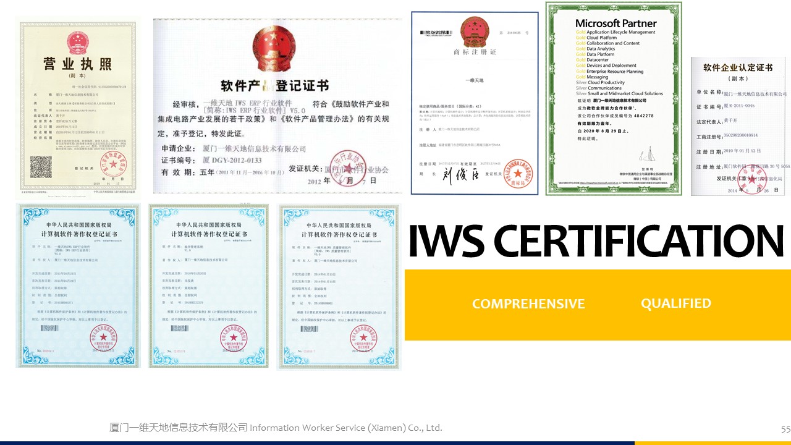
Task: Click the Gold Enterprise Resource Planning line
Action: 609,72
